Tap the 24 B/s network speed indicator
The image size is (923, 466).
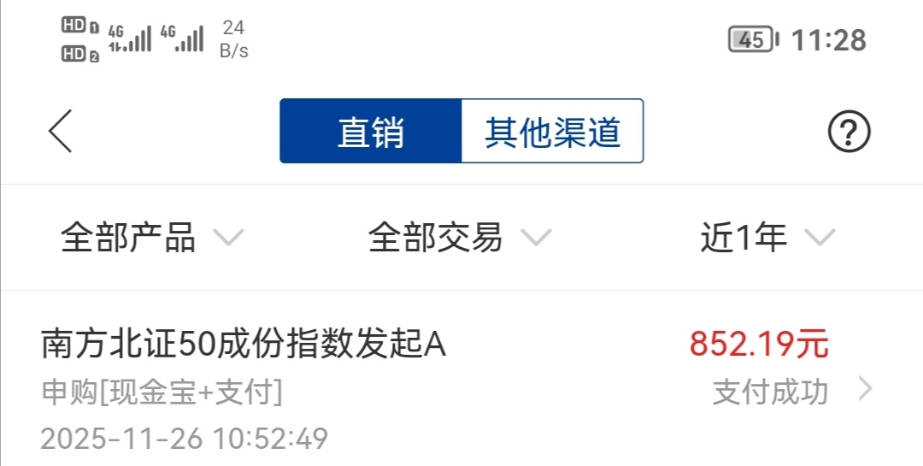click(233, 38)
